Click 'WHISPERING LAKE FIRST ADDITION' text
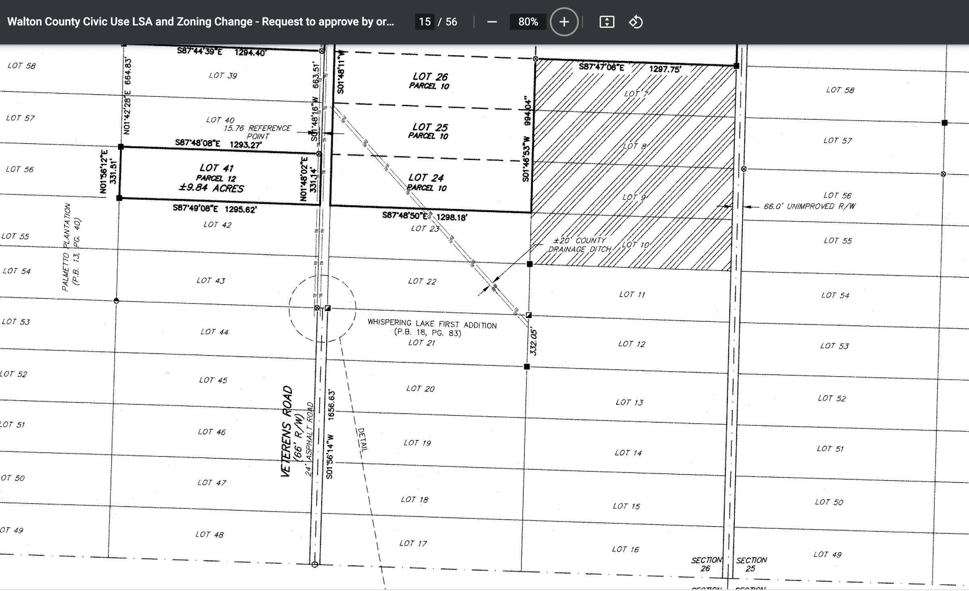 [432, 324]
